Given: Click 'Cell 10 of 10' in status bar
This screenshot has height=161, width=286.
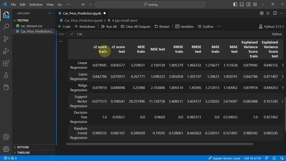Looking at the screenshot, I should point(252,158).
